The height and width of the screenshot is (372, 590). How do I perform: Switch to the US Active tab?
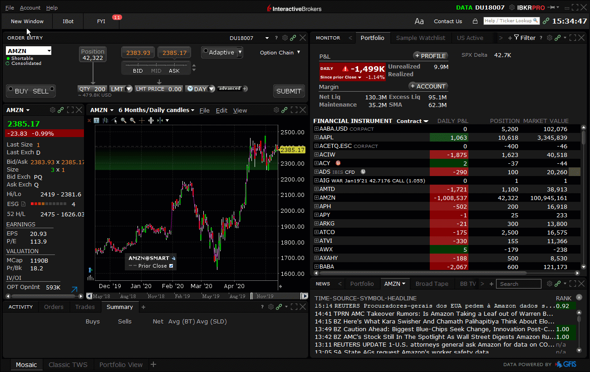point(470,38)
